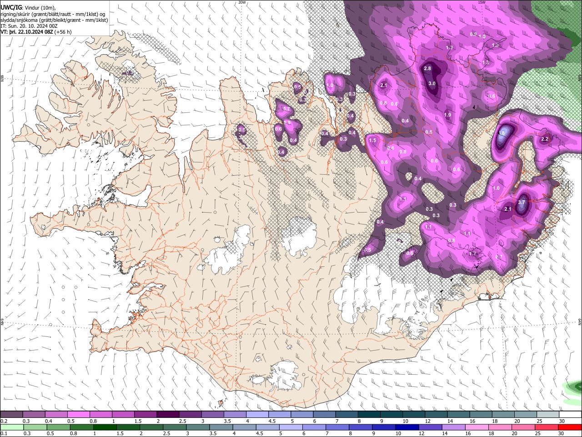This screenshot has height=437, width=582.
Task: Click the bright red swatch labeled 30, bottom row
Action: pyautogui.click(x=570, y=427)
